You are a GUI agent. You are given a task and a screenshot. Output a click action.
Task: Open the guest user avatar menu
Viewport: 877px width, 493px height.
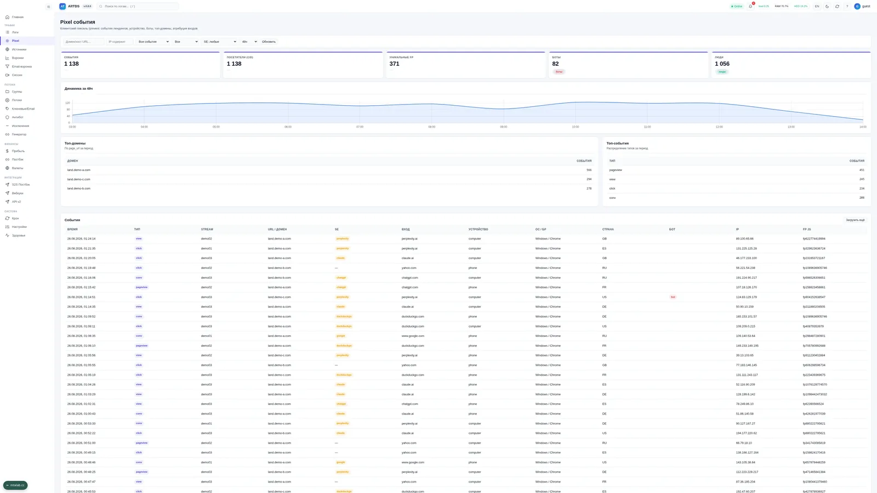862,7
